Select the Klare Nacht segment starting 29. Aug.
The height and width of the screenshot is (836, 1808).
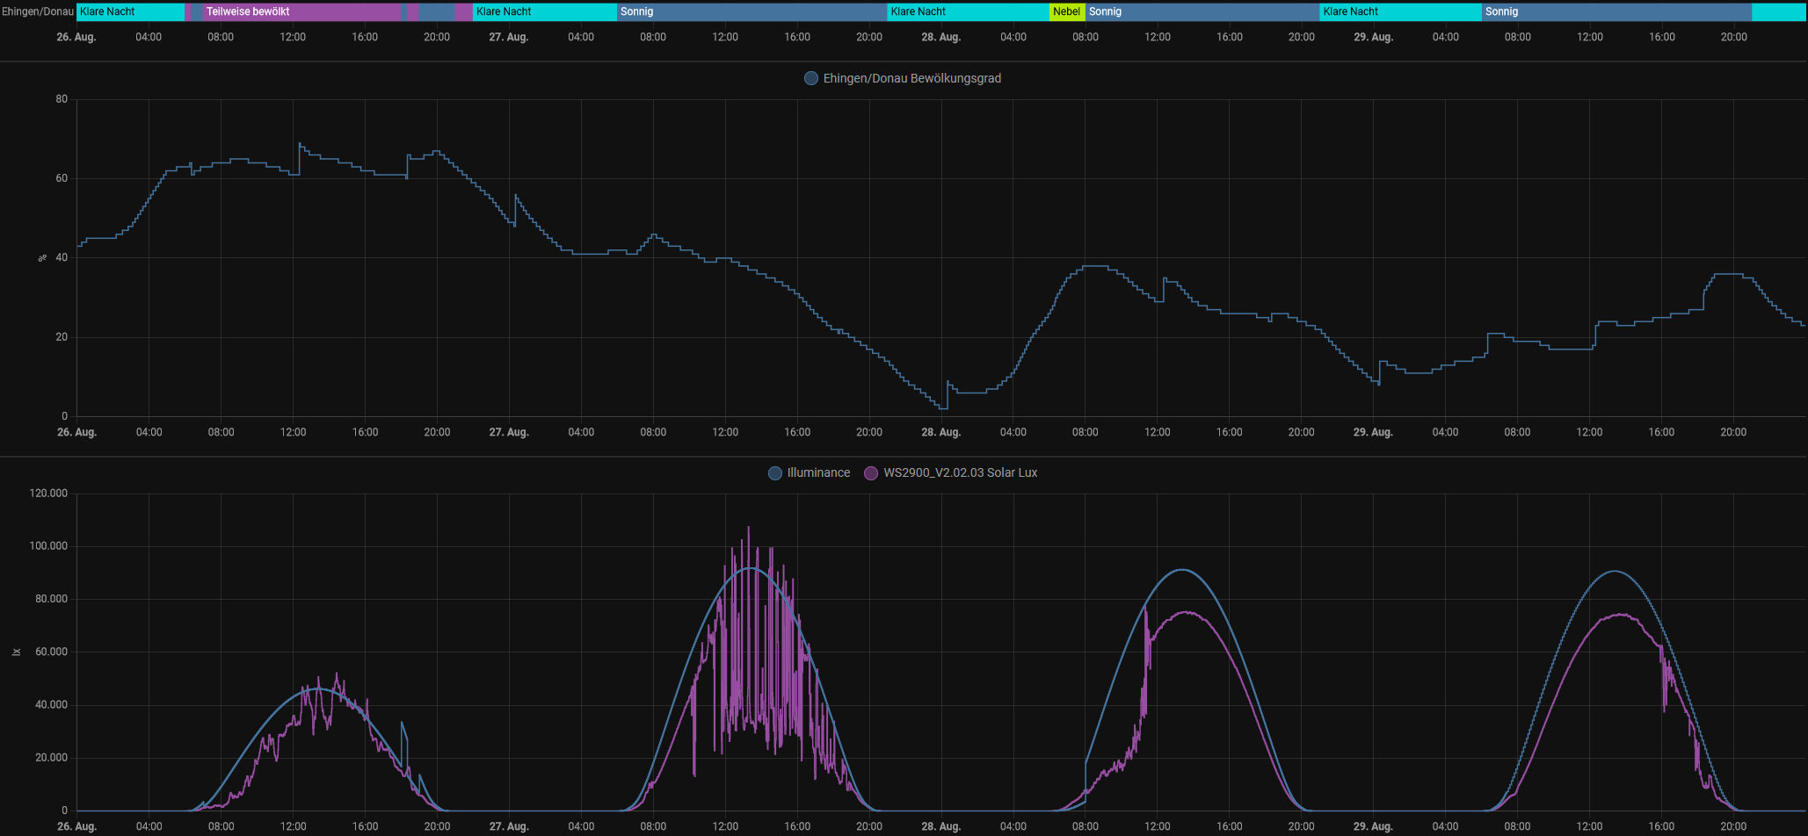[x=1400, y=11]
